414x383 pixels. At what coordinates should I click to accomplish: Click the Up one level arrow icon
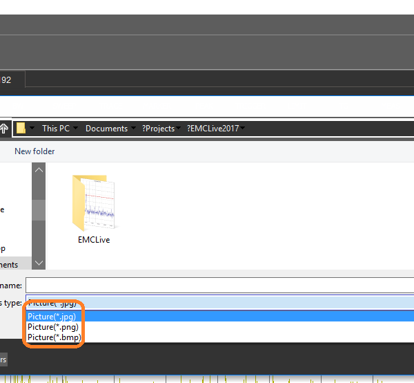click(x=4, y=129)
